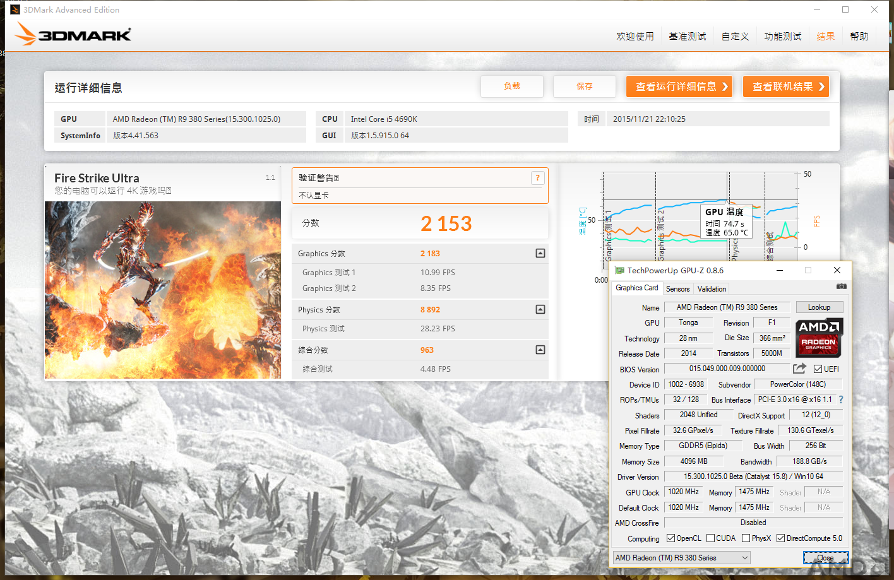The image size is (894, 580).
Task: Click the GPU-Z title bar app icon
Action: (x=619, y=270)
